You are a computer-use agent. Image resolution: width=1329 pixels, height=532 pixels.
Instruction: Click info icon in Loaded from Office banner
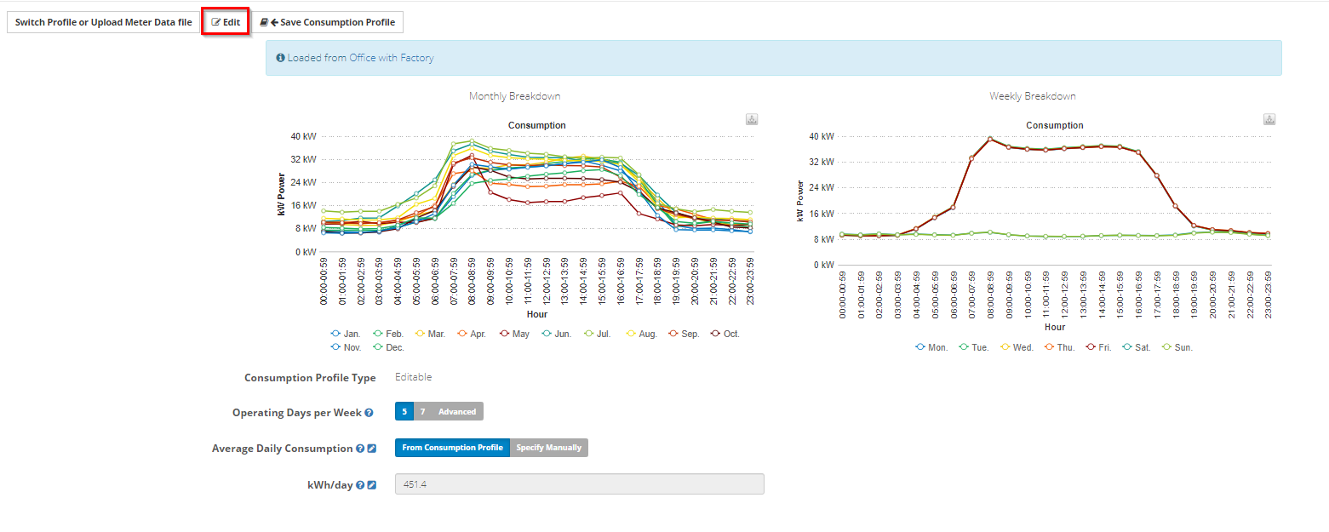click(280, 58)
